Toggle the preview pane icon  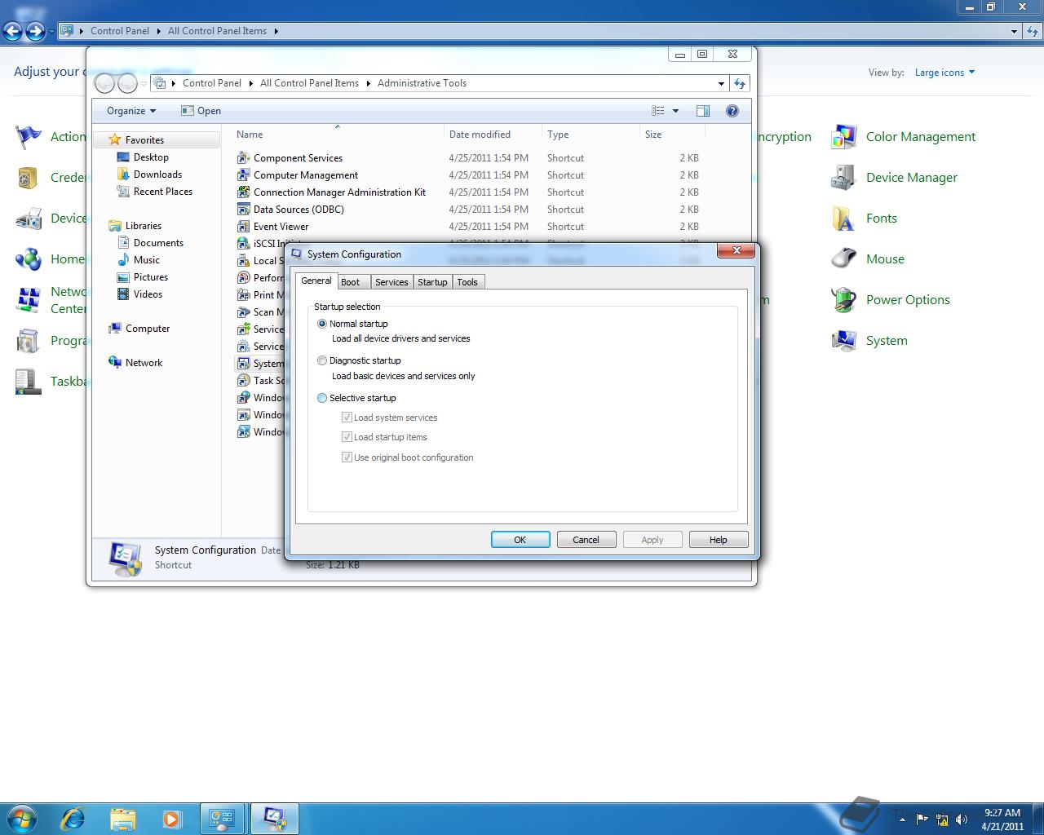703,111
